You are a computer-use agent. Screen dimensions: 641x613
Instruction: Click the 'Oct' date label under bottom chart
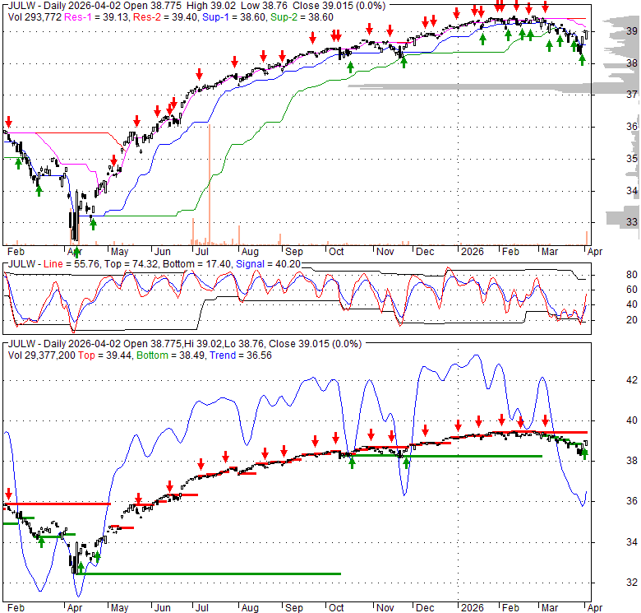pos(336,608)
